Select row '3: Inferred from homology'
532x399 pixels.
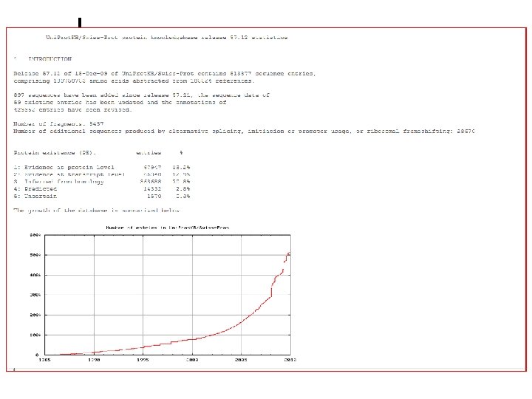(x=102, y=182)
